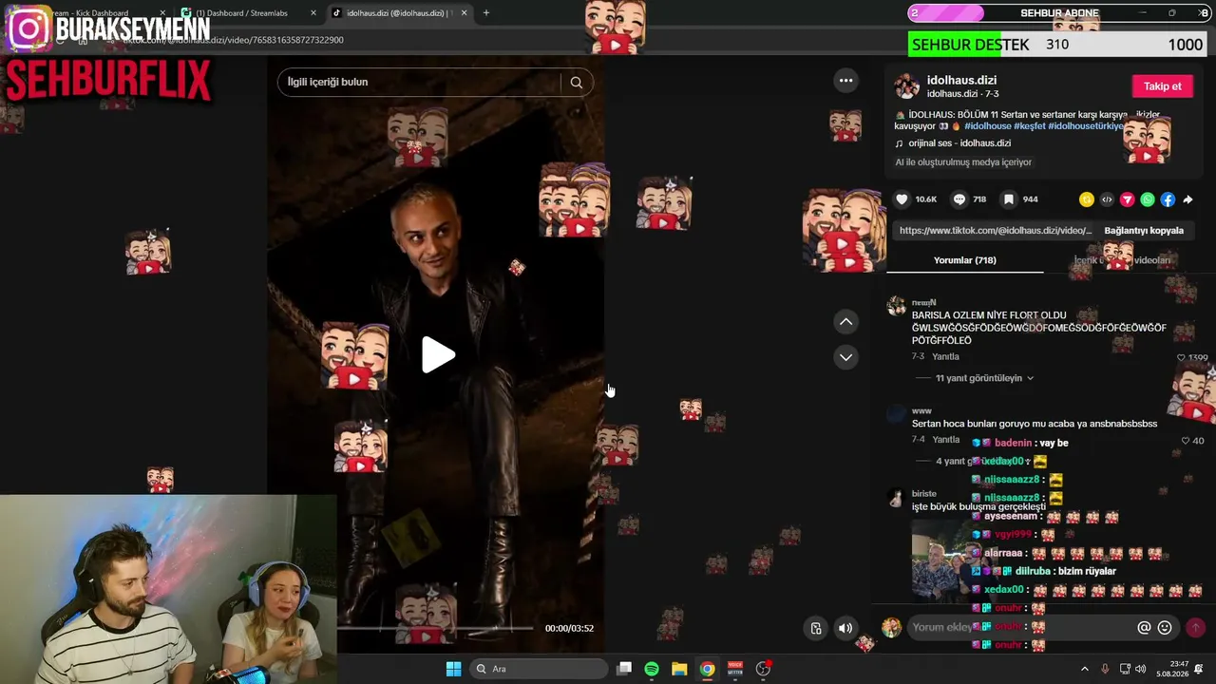Toggle auto-scroll icon beside speaker
Screen dimensions: 1216x684
tap(815, 628)
